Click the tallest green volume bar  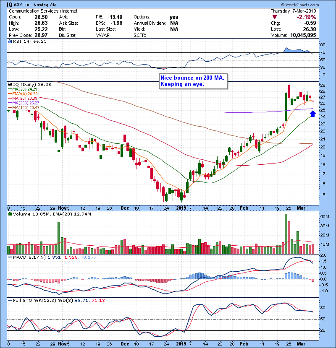point(286,234)
